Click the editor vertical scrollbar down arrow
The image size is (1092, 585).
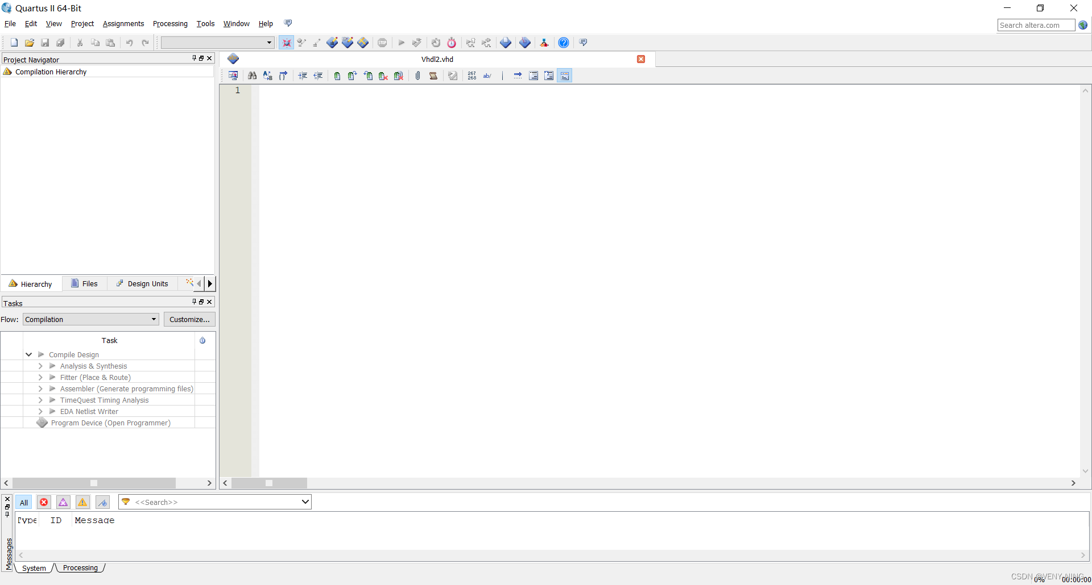(x=1085, y=471)
